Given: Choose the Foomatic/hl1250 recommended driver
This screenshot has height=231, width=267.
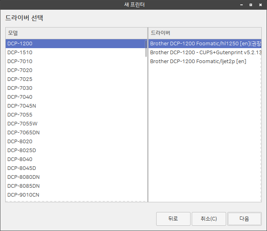Looking at the screenshot, I should point(205,44).
